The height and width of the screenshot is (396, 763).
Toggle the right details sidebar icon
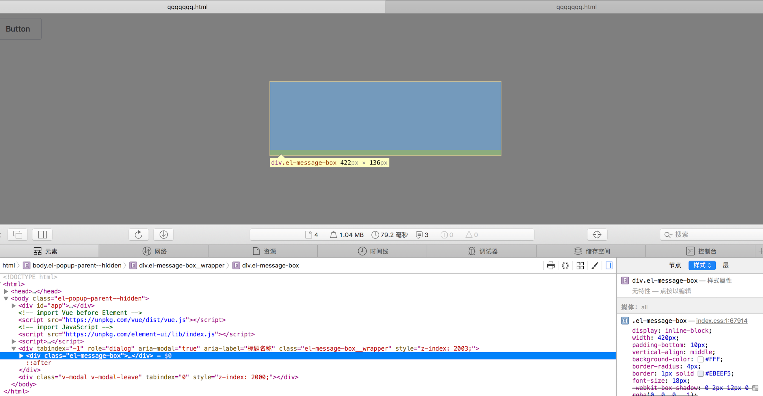pos(609,265)
